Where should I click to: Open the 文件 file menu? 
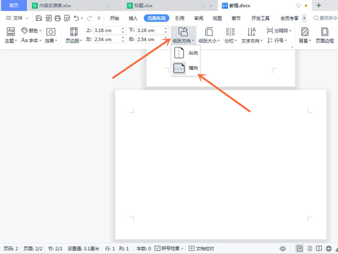[17, 18]
